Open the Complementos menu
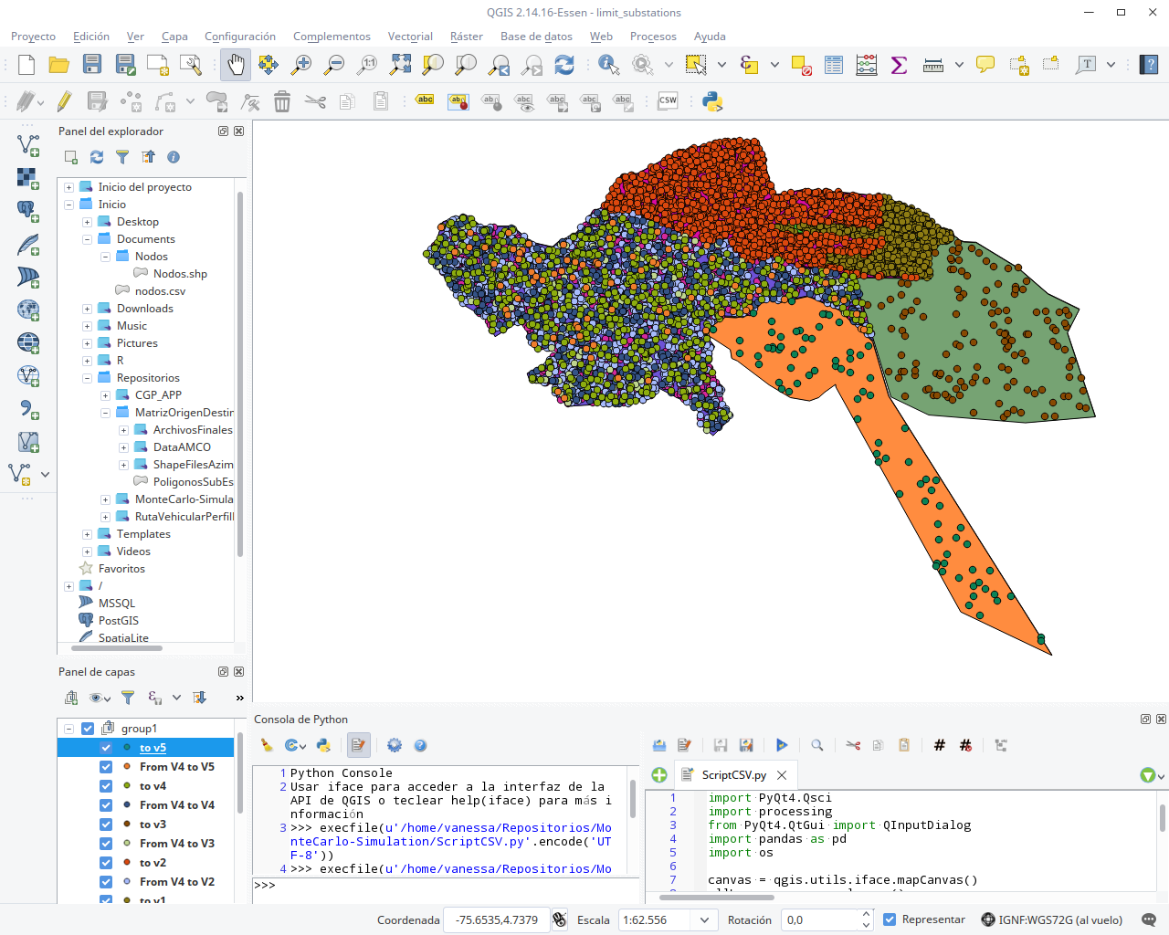Viewport: 1169px width, 935px height. (332, 37)
